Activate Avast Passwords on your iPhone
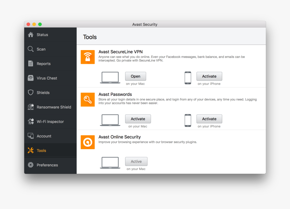This screenshot has width=290, height=209. [x=209, y=119]
